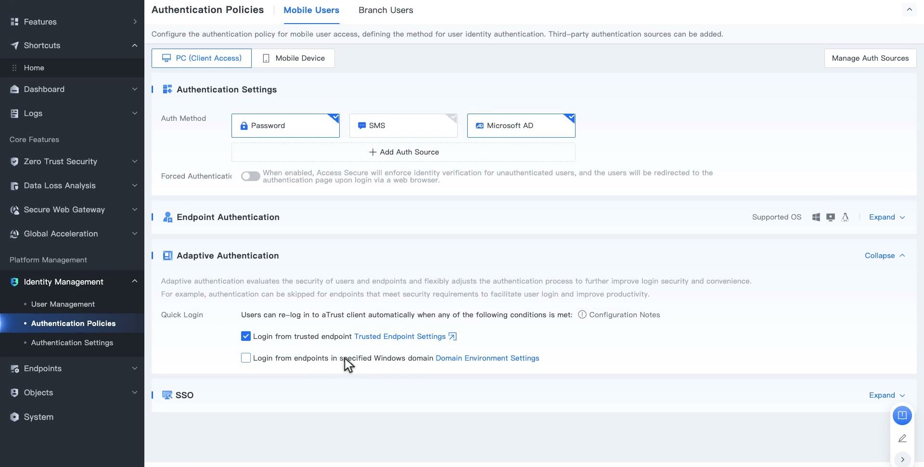Uncheck Login from trusted endpoint
The image size is (924, 467).
246,336
